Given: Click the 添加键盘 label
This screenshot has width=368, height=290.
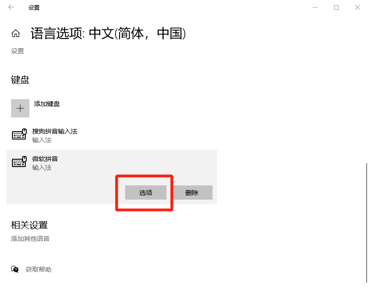Looking at the screenshot, I should [x=47, y=104].
